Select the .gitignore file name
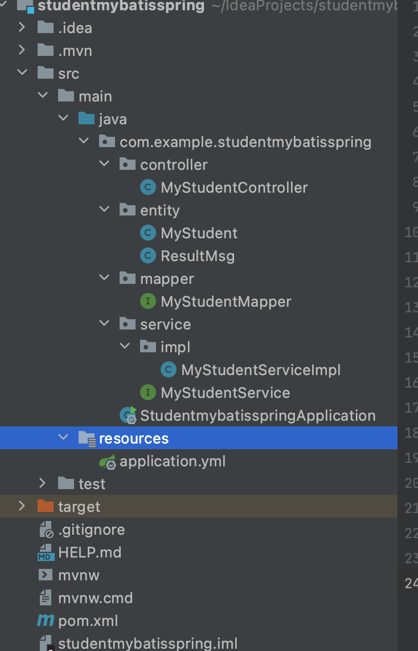The image size is (418, 651). (92, 530)
